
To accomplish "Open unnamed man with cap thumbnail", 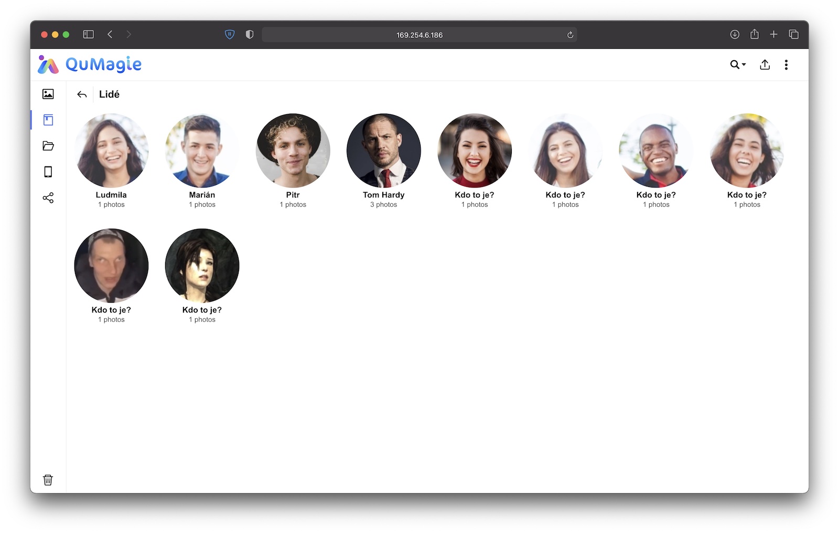I will click(x=111, y=265).
